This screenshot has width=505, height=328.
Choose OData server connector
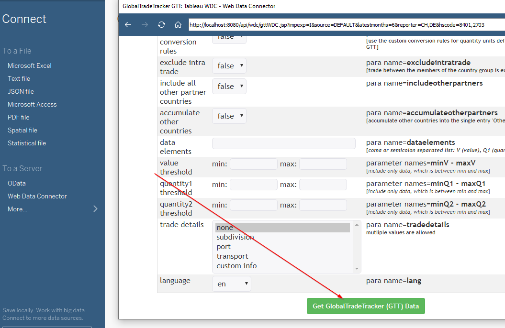(x=17, y=183)
